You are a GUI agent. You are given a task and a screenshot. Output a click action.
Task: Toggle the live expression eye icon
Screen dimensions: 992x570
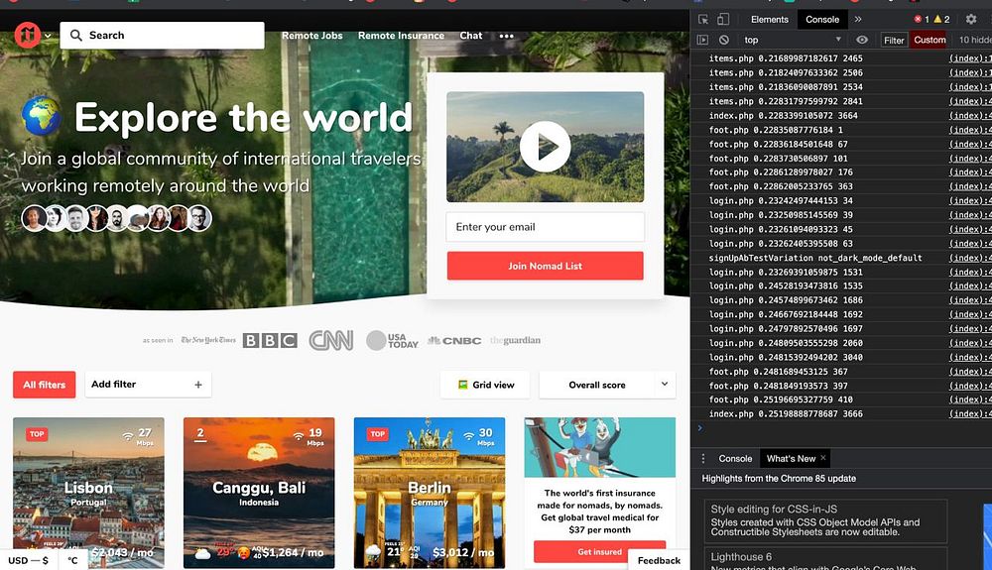click(862, 40)
